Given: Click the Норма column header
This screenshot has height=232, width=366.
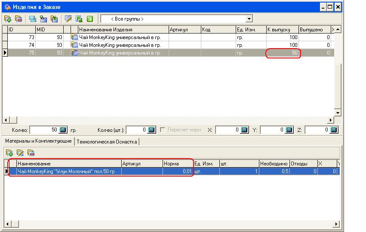Looking at the screenshot, I should pyautogui.click(x=177, y=164).
